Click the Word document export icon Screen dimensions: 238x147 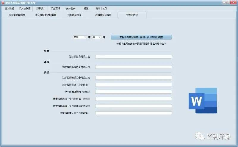[x=203, y=101]
